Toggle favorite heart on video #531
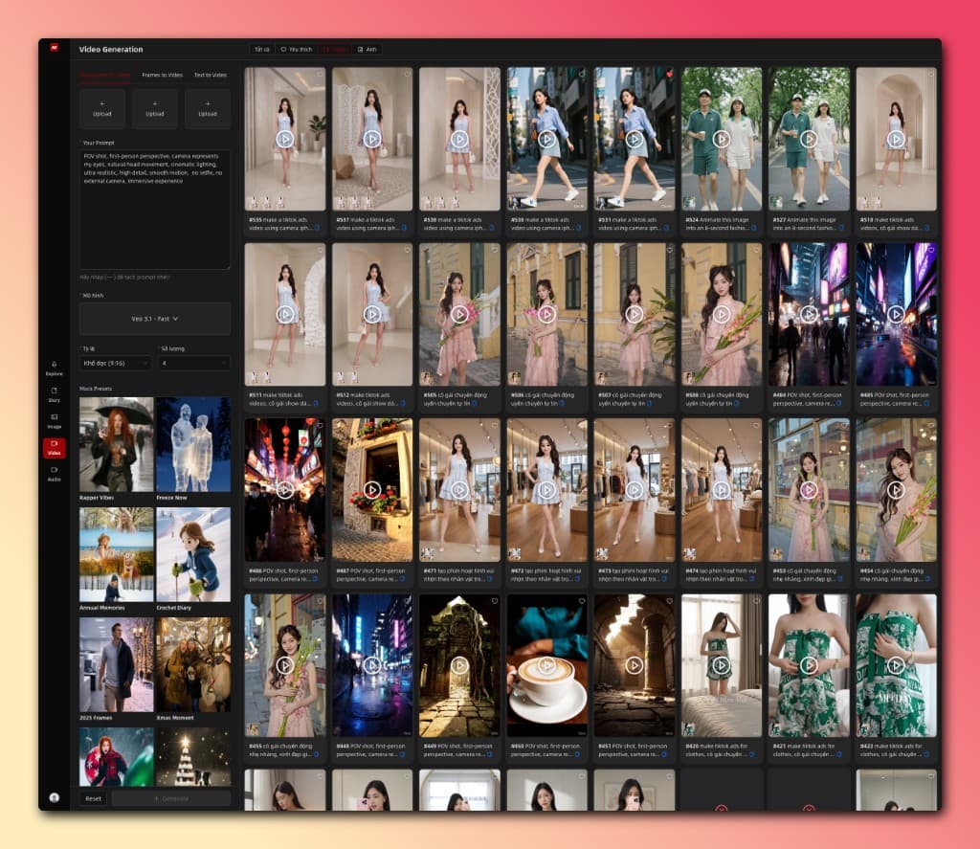The height and width of the screenshot is (849, 980). coord(669,74)
